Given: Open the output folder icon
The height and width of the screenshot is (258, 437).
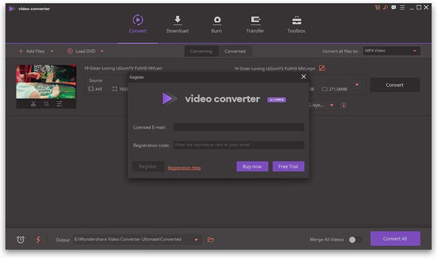Looking at the screenshot, I should click(211, 239).
